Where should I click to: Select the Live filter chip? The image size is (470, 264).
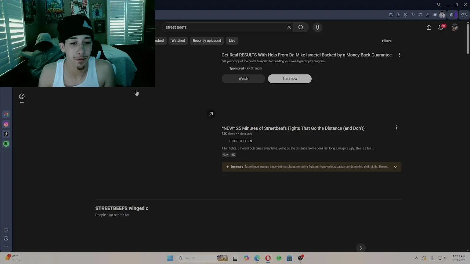point(232,41)
